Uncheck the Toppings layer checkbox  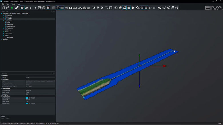pyautogui.click(x=5, y=21)
